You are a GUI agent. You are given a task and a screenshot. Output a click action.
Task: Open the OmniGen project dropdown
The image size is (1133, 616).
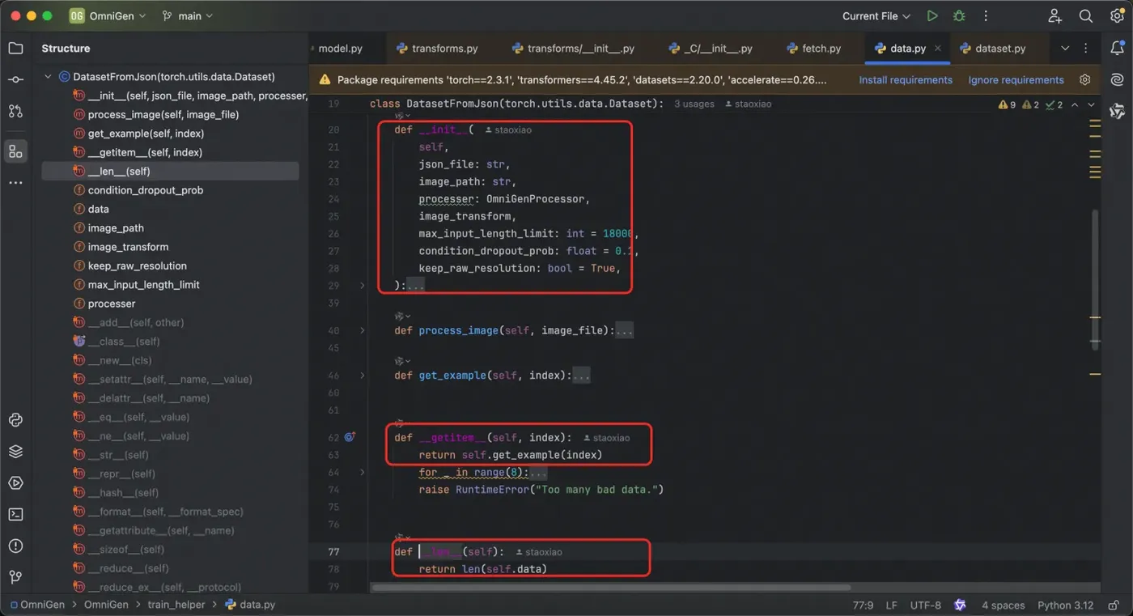pyautogui.click(x=108, y=16)
